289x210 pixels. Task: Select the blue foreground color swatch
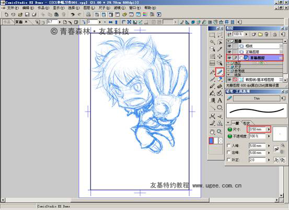[211, 140]
